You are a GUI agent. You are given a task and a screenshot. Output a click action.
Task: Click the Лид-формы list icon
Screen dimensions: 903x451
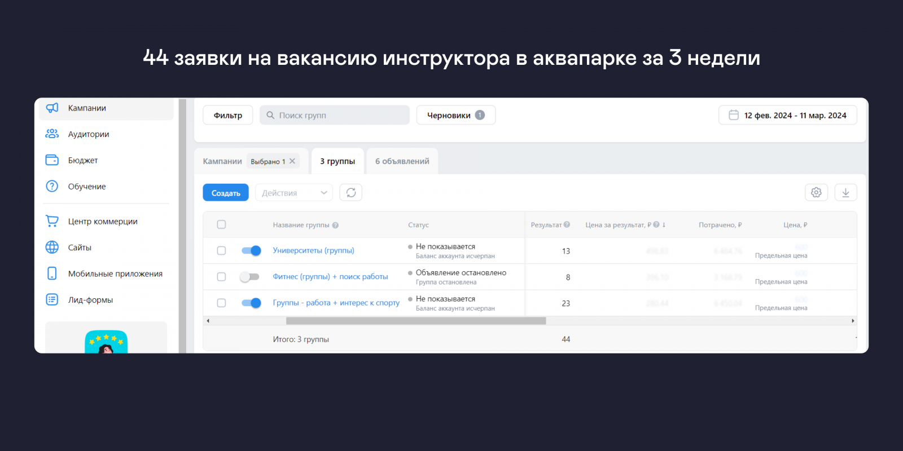52,299
